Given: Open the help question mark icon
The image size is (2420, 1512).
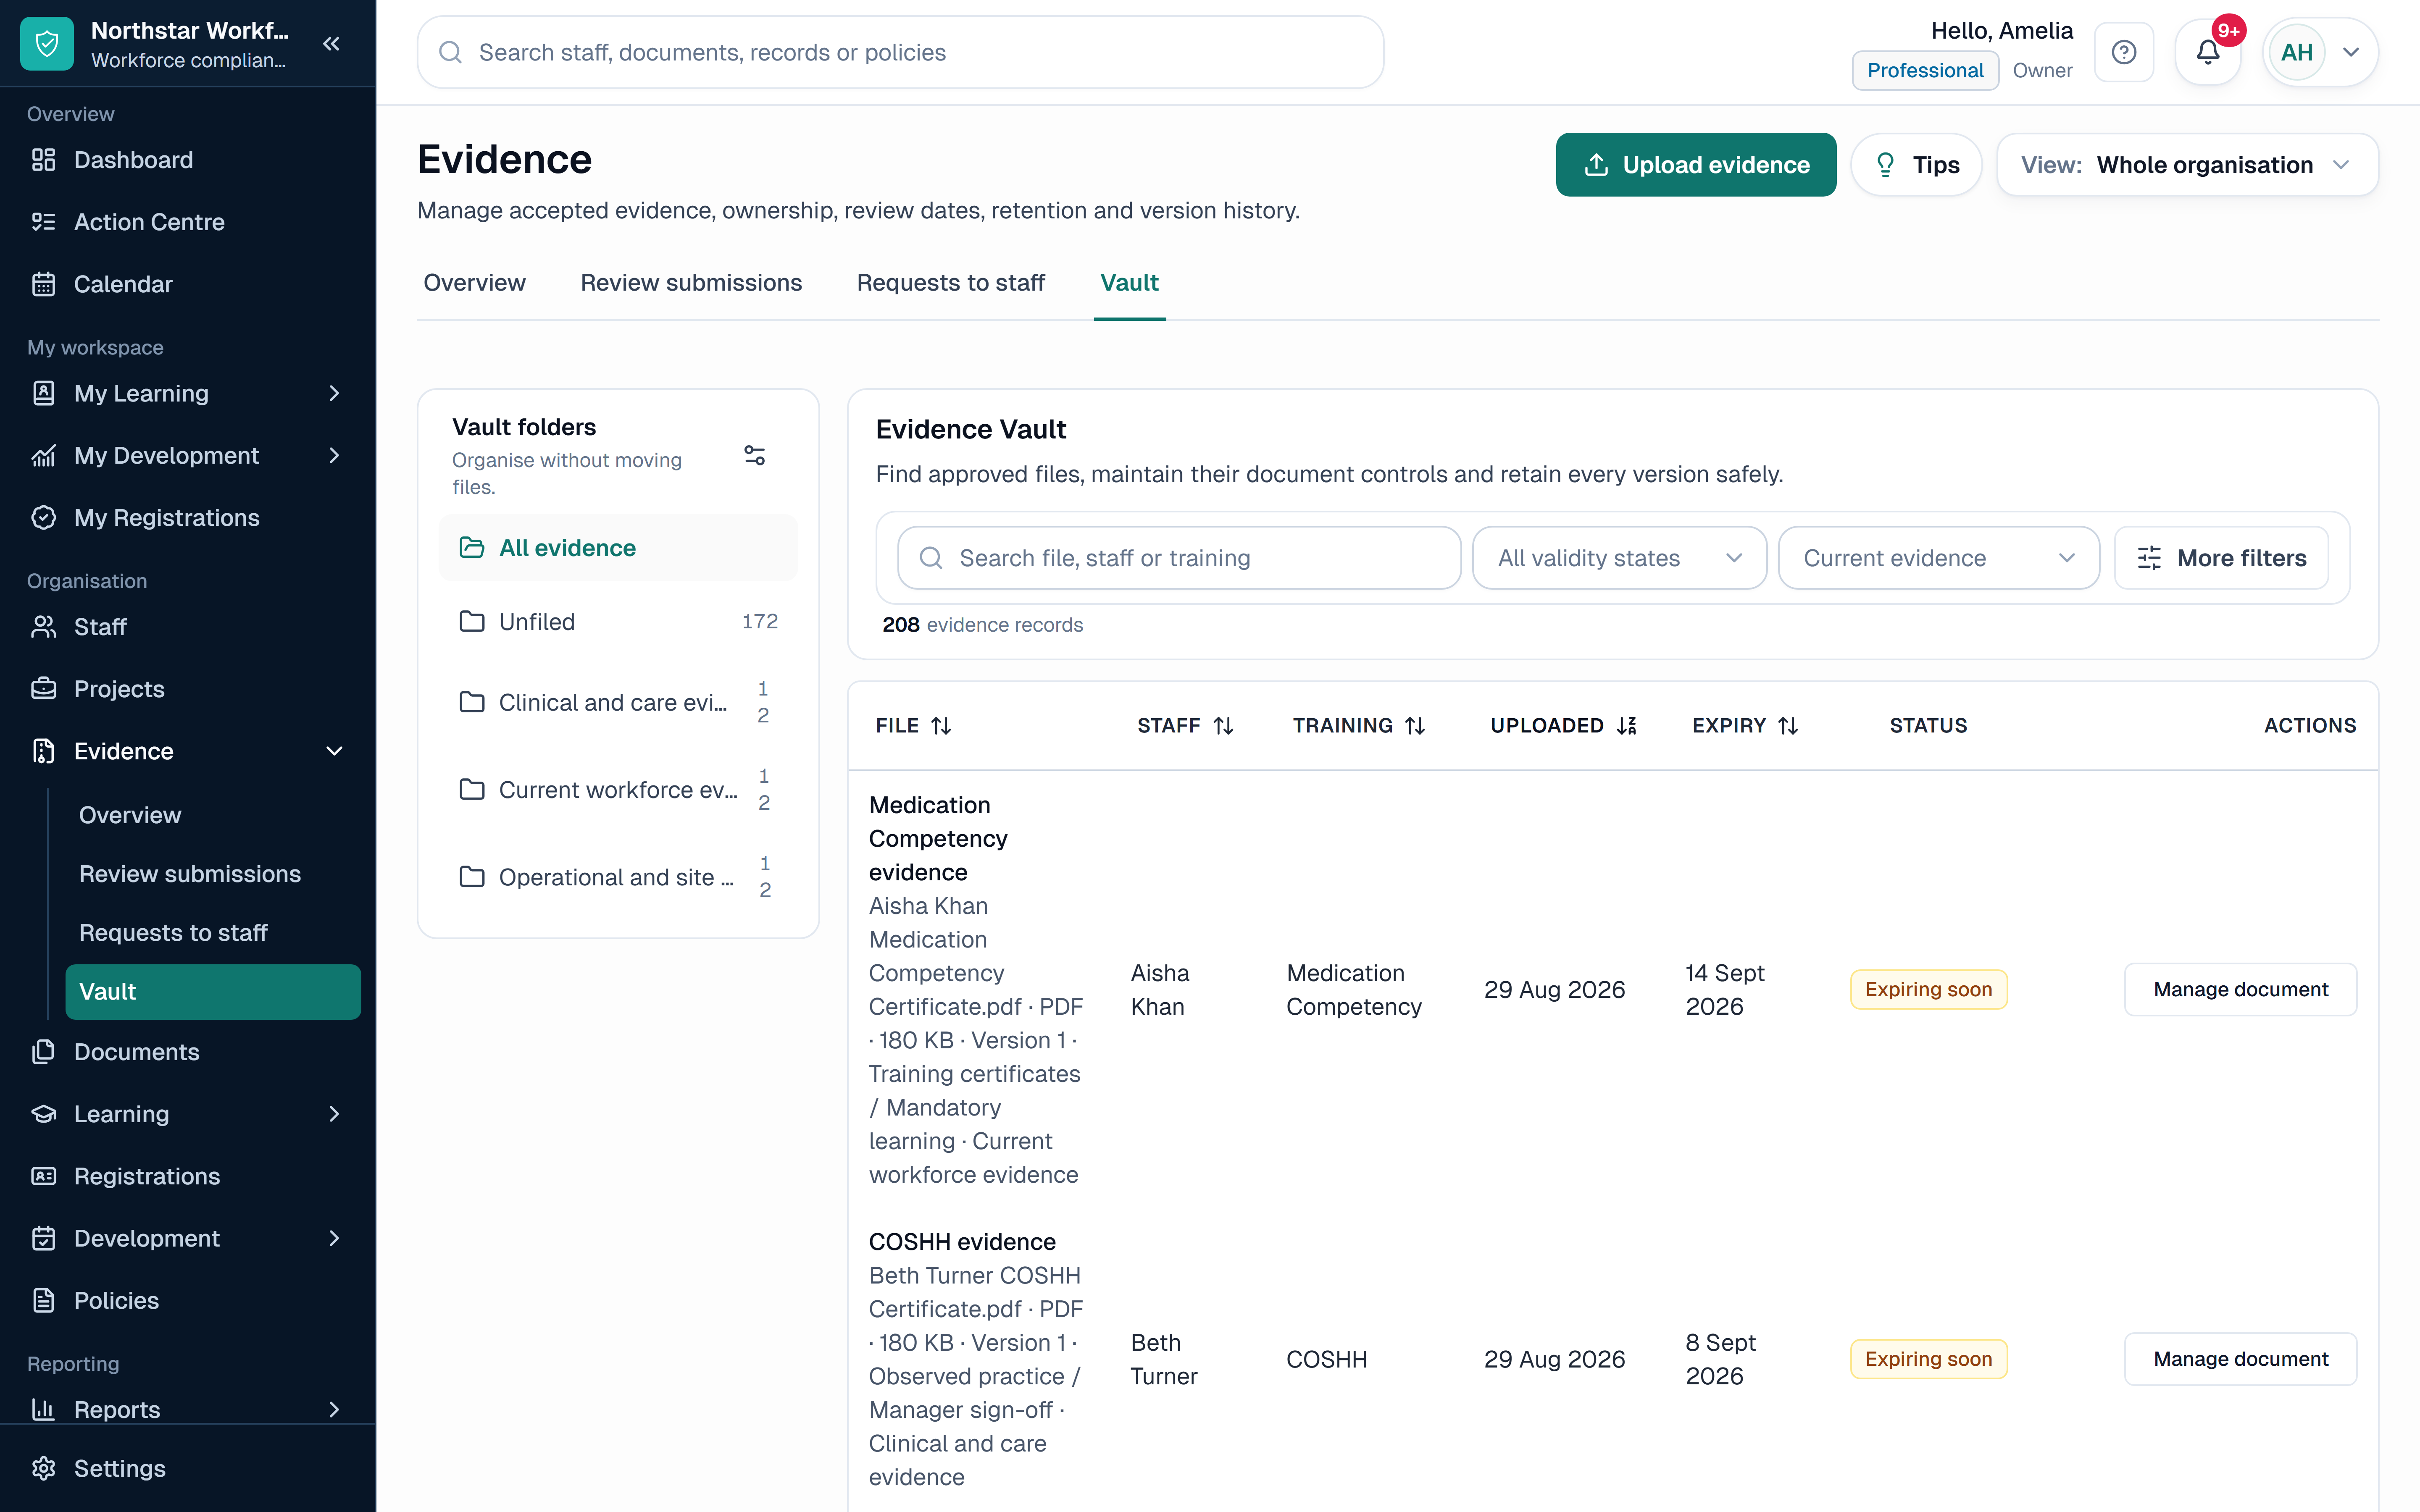Looking at the screenshot, I should (2123, 52).
